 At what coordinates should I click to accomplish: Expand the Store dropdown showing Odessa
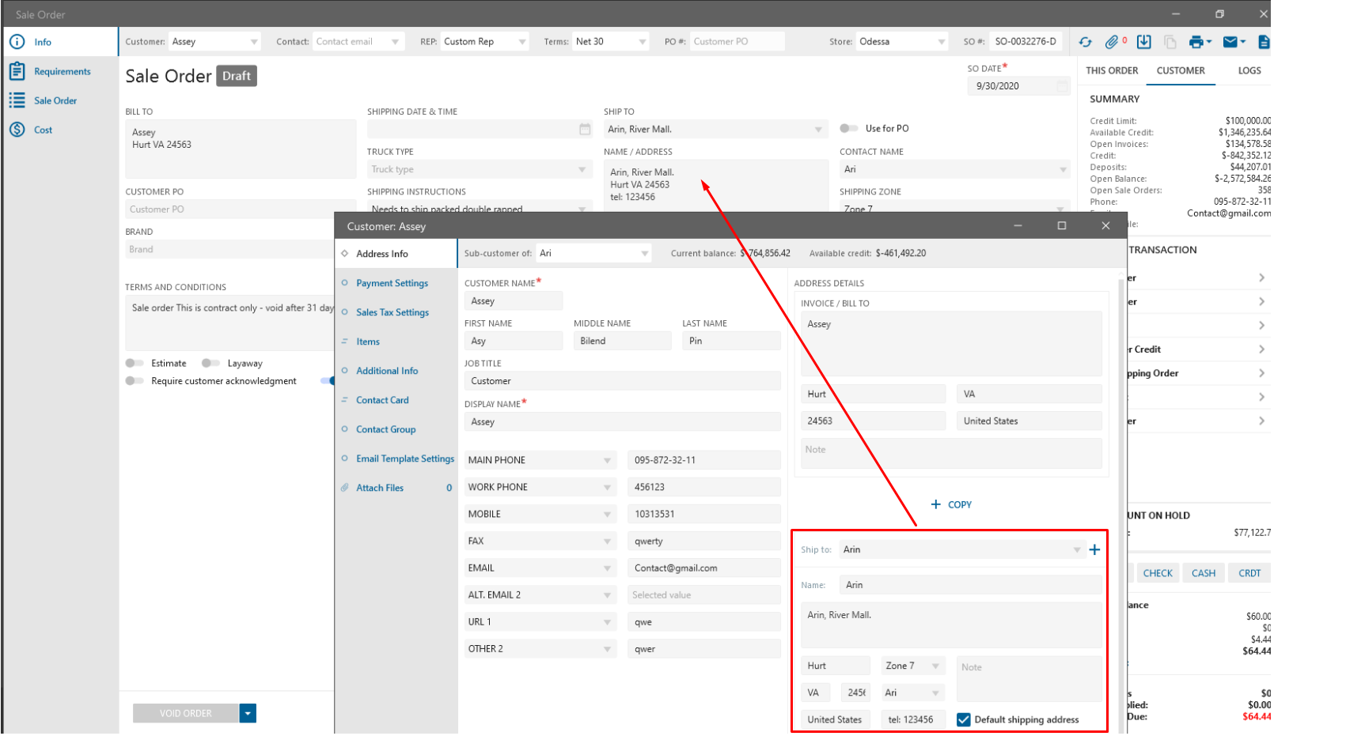click(x=941, y=42)
